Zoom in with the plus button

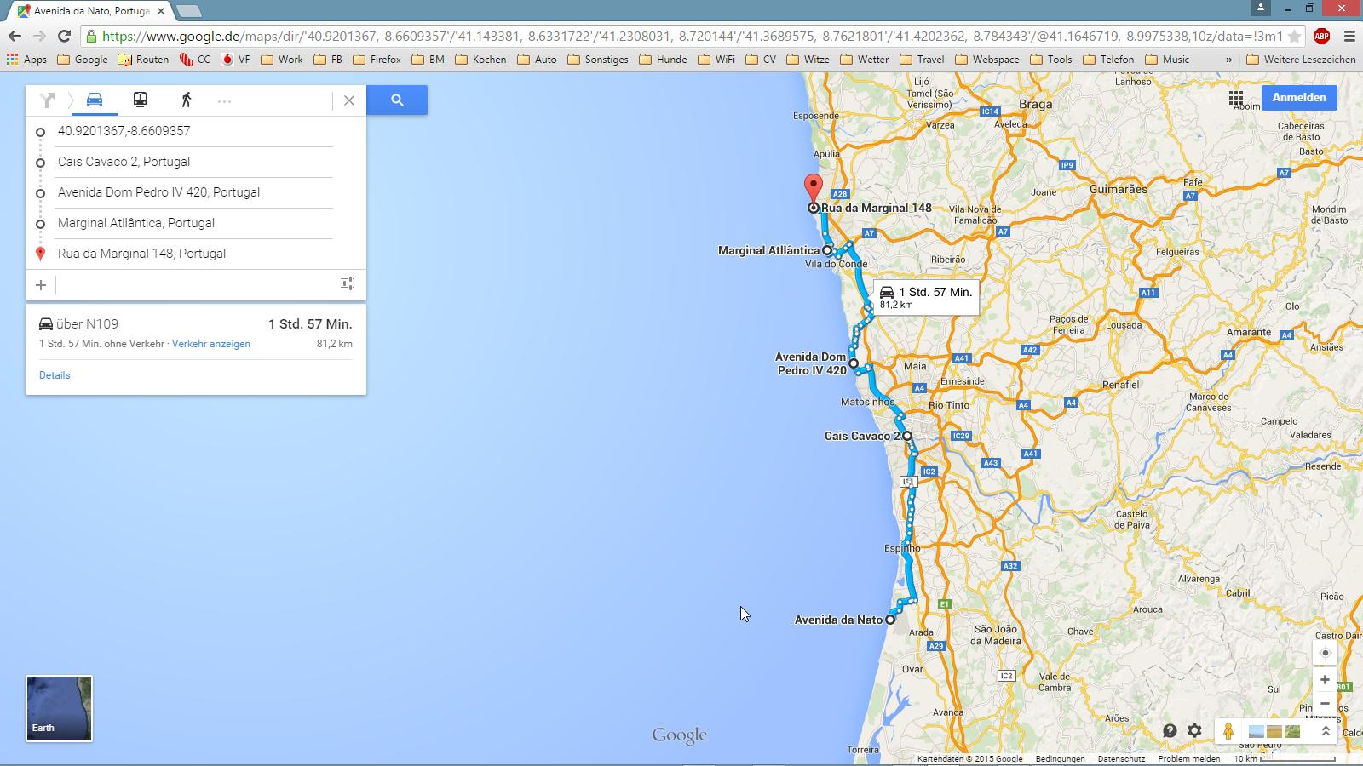tap(1325, 680)
